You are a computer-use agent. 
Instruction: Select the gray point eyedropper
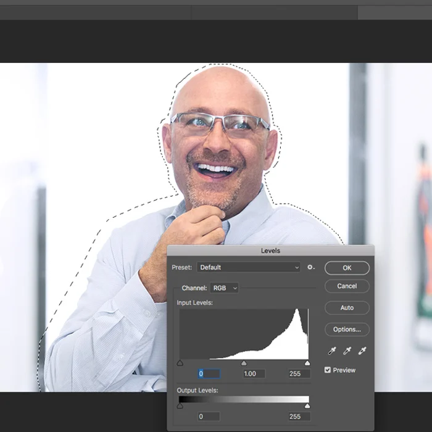tap(347, 351)
